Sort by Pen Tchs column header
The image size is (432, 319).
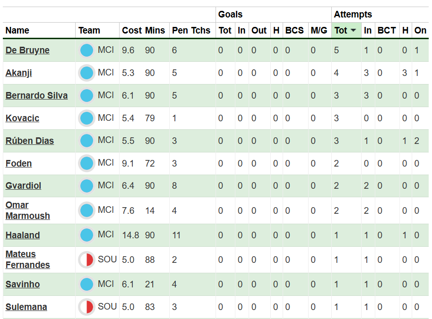click(x=191, y=31)
